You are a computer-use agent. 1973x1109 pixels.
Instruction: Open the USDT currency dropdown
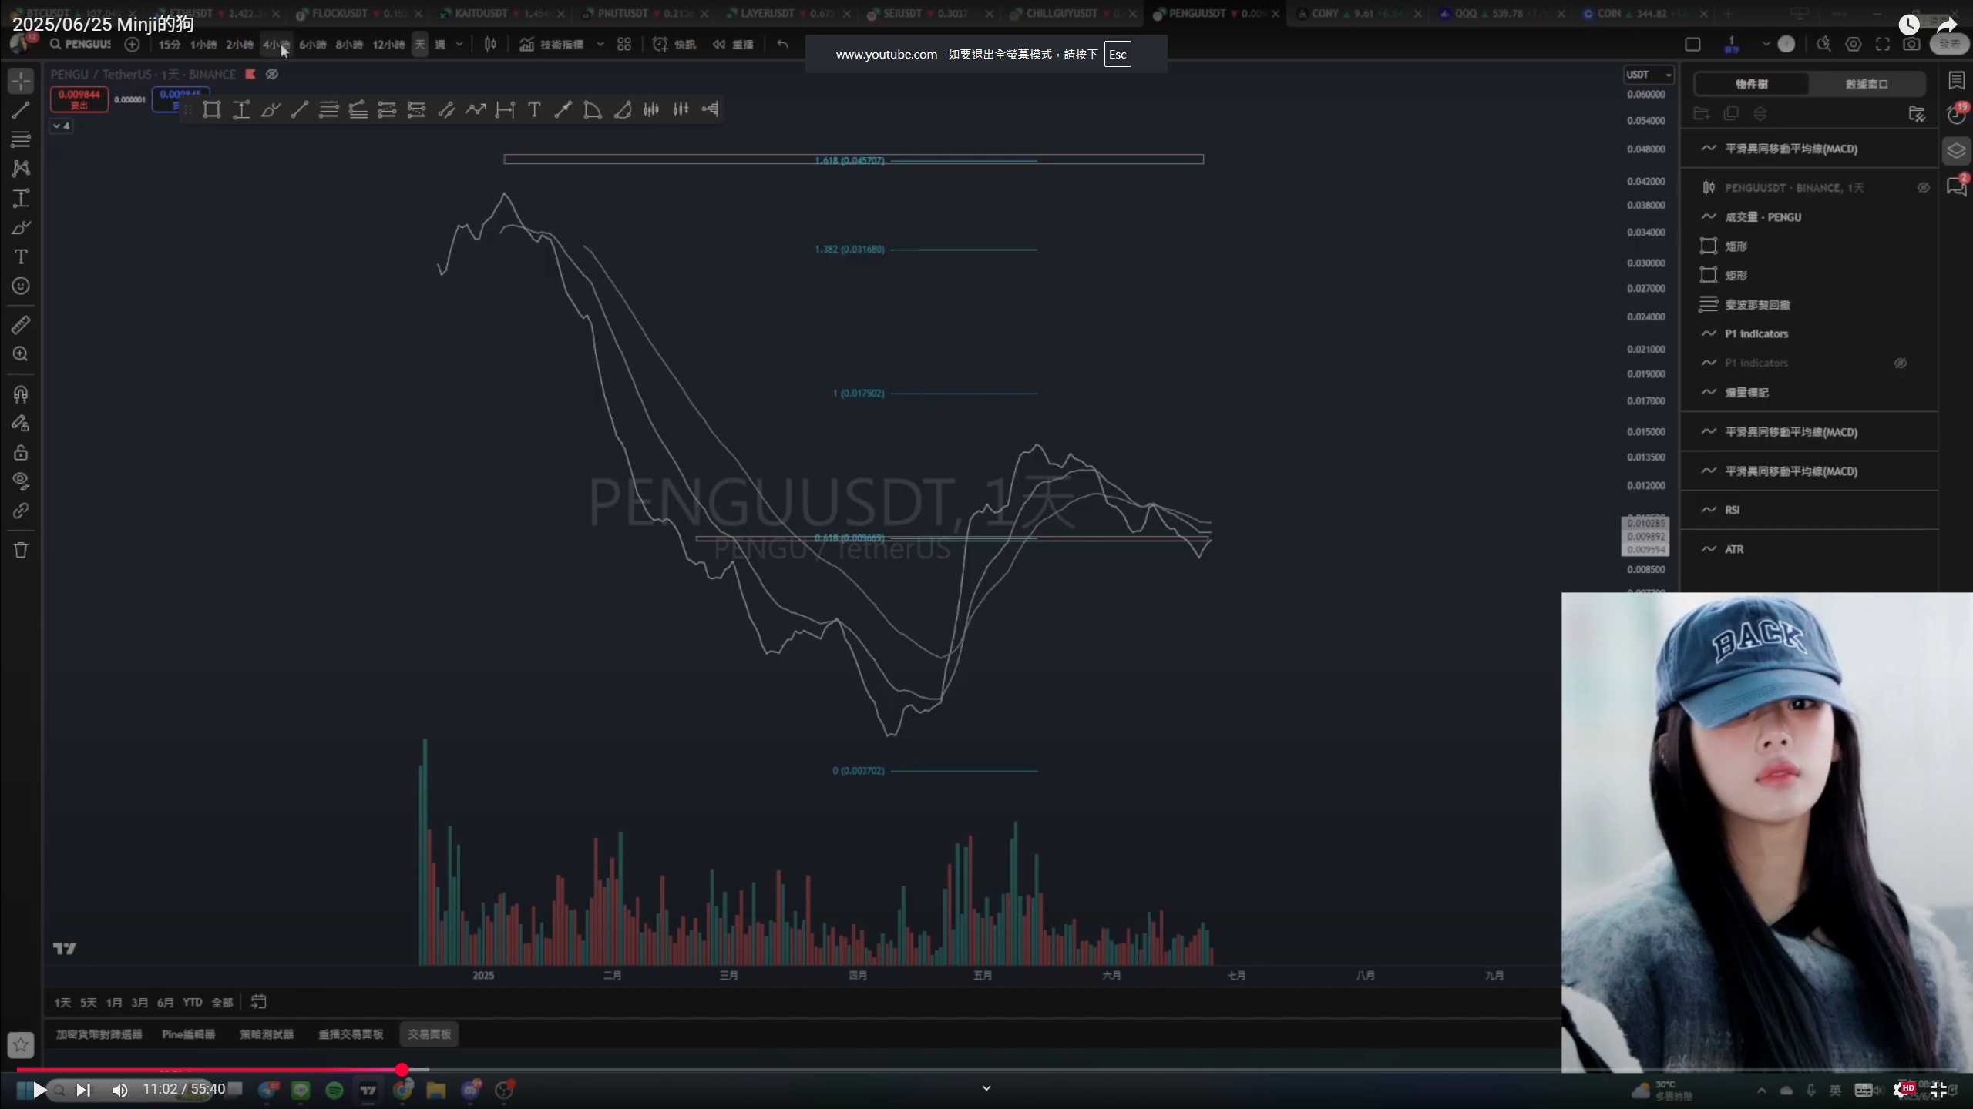(1648, 75)
